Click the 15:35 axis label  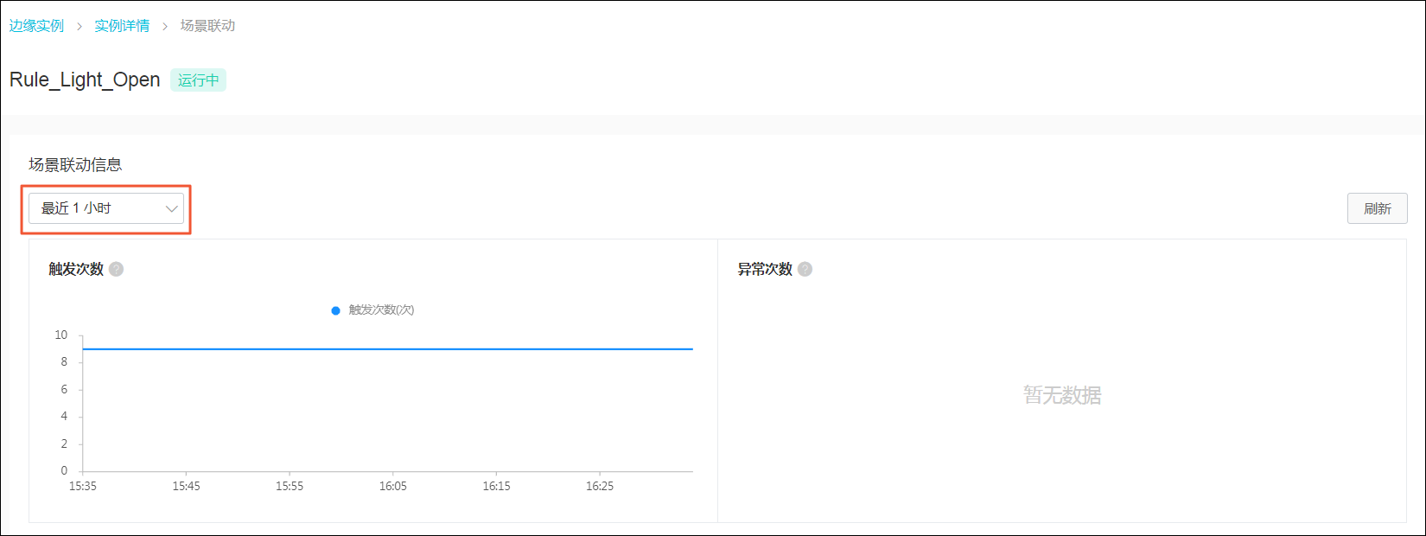pyautogui.click(x=83, y=486)
